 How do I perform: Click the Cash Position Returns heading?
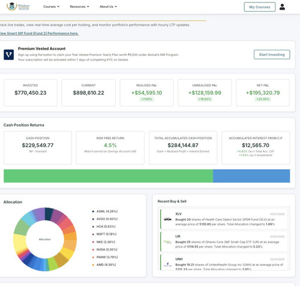(24, 125)
